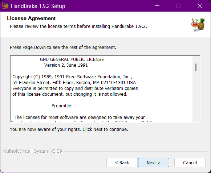
Task: Click the 'Everyone is permitted to copy' line
Action: tap(75, 88)
